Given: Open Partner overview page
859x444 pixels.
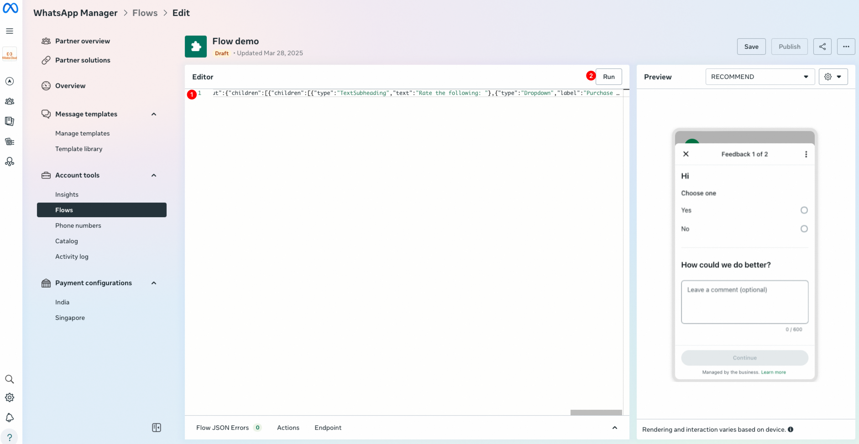Looking at the screenshot, I should 83,41.
